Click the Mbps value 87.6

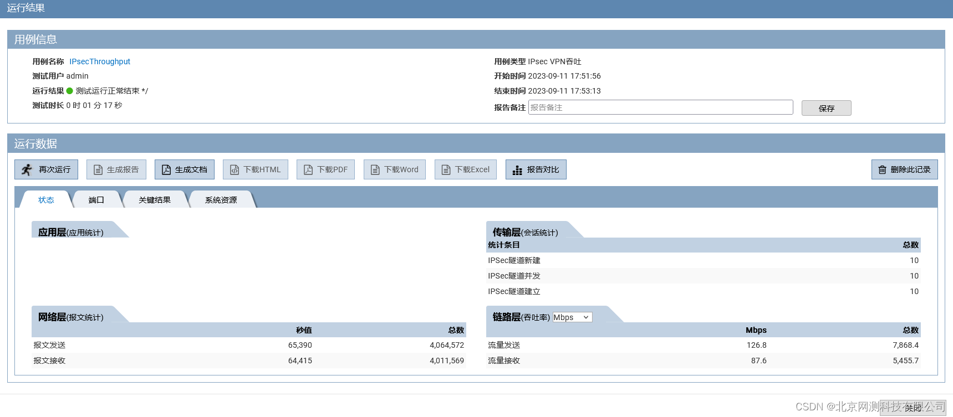(759, 361)
